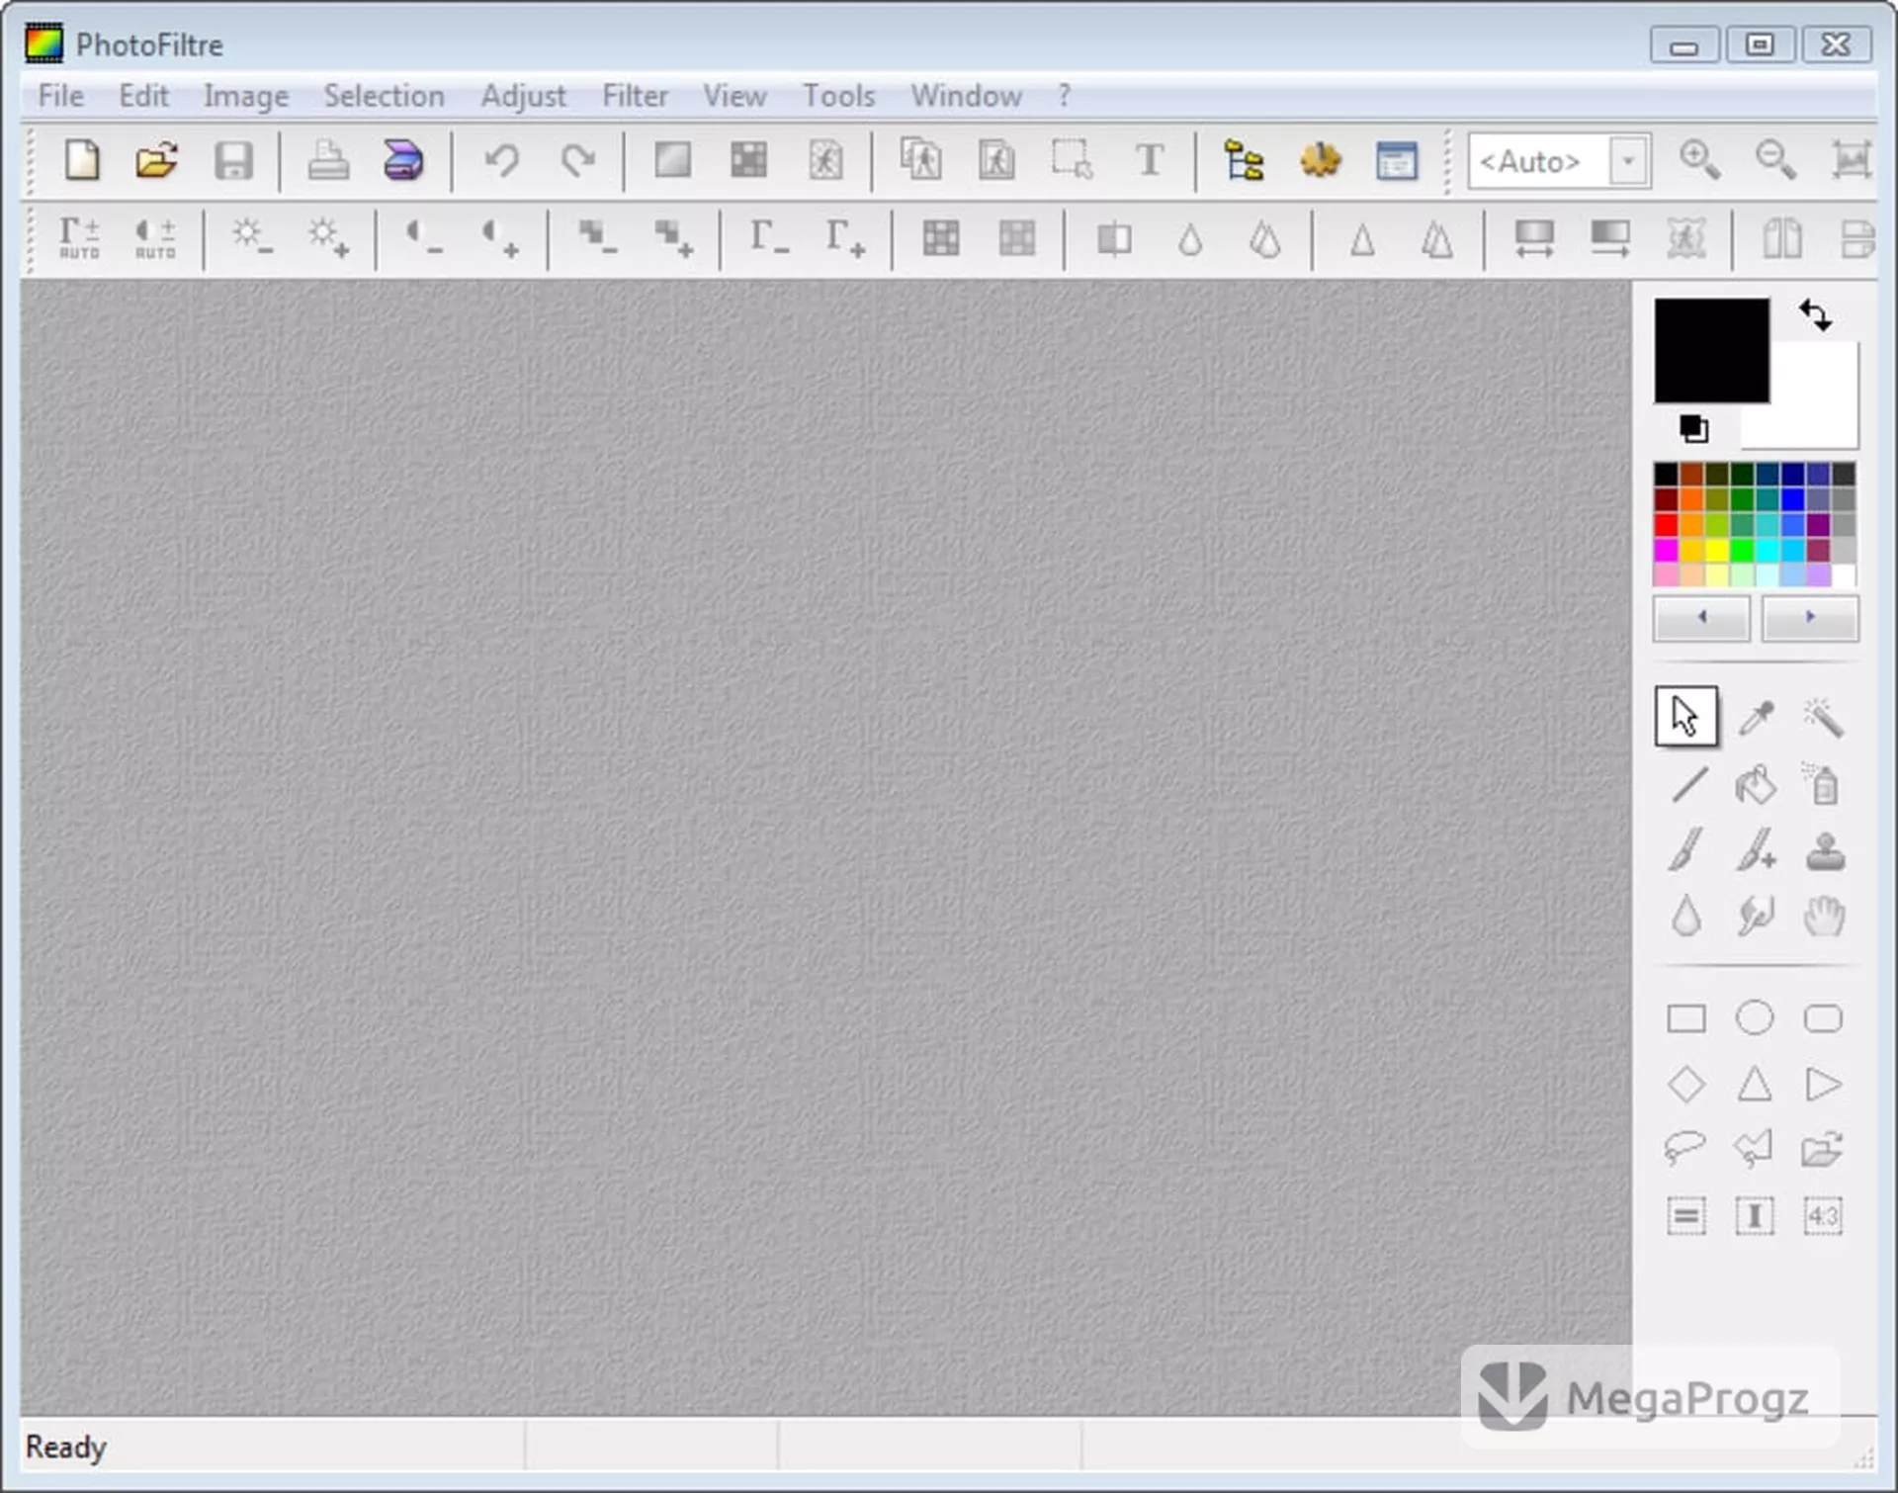Choose the Rounded rectangle selection shape
Viewport: 1898px width, 1493px height.
tap(1823, 1018)
